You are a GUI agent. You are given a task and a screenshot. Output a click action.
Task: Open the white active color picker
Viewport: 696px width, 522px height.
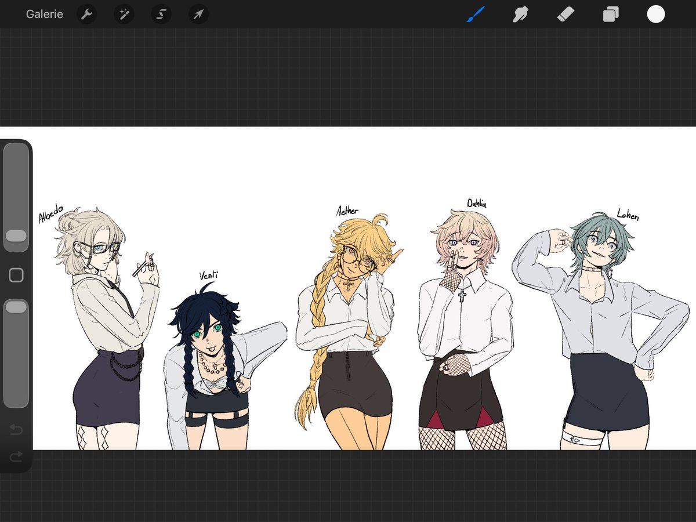pyautogui.click(x=656, y=14)
